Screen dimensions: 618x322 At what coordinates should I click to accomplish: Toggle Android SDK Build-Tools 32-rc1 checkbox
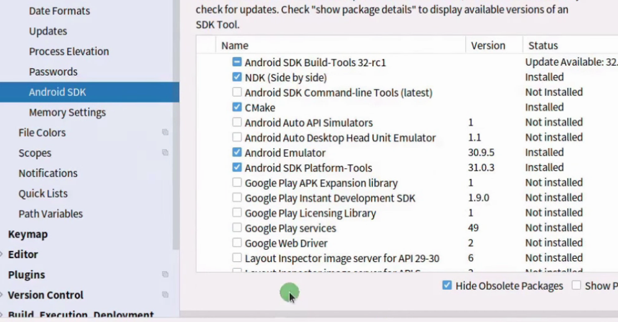236,62
